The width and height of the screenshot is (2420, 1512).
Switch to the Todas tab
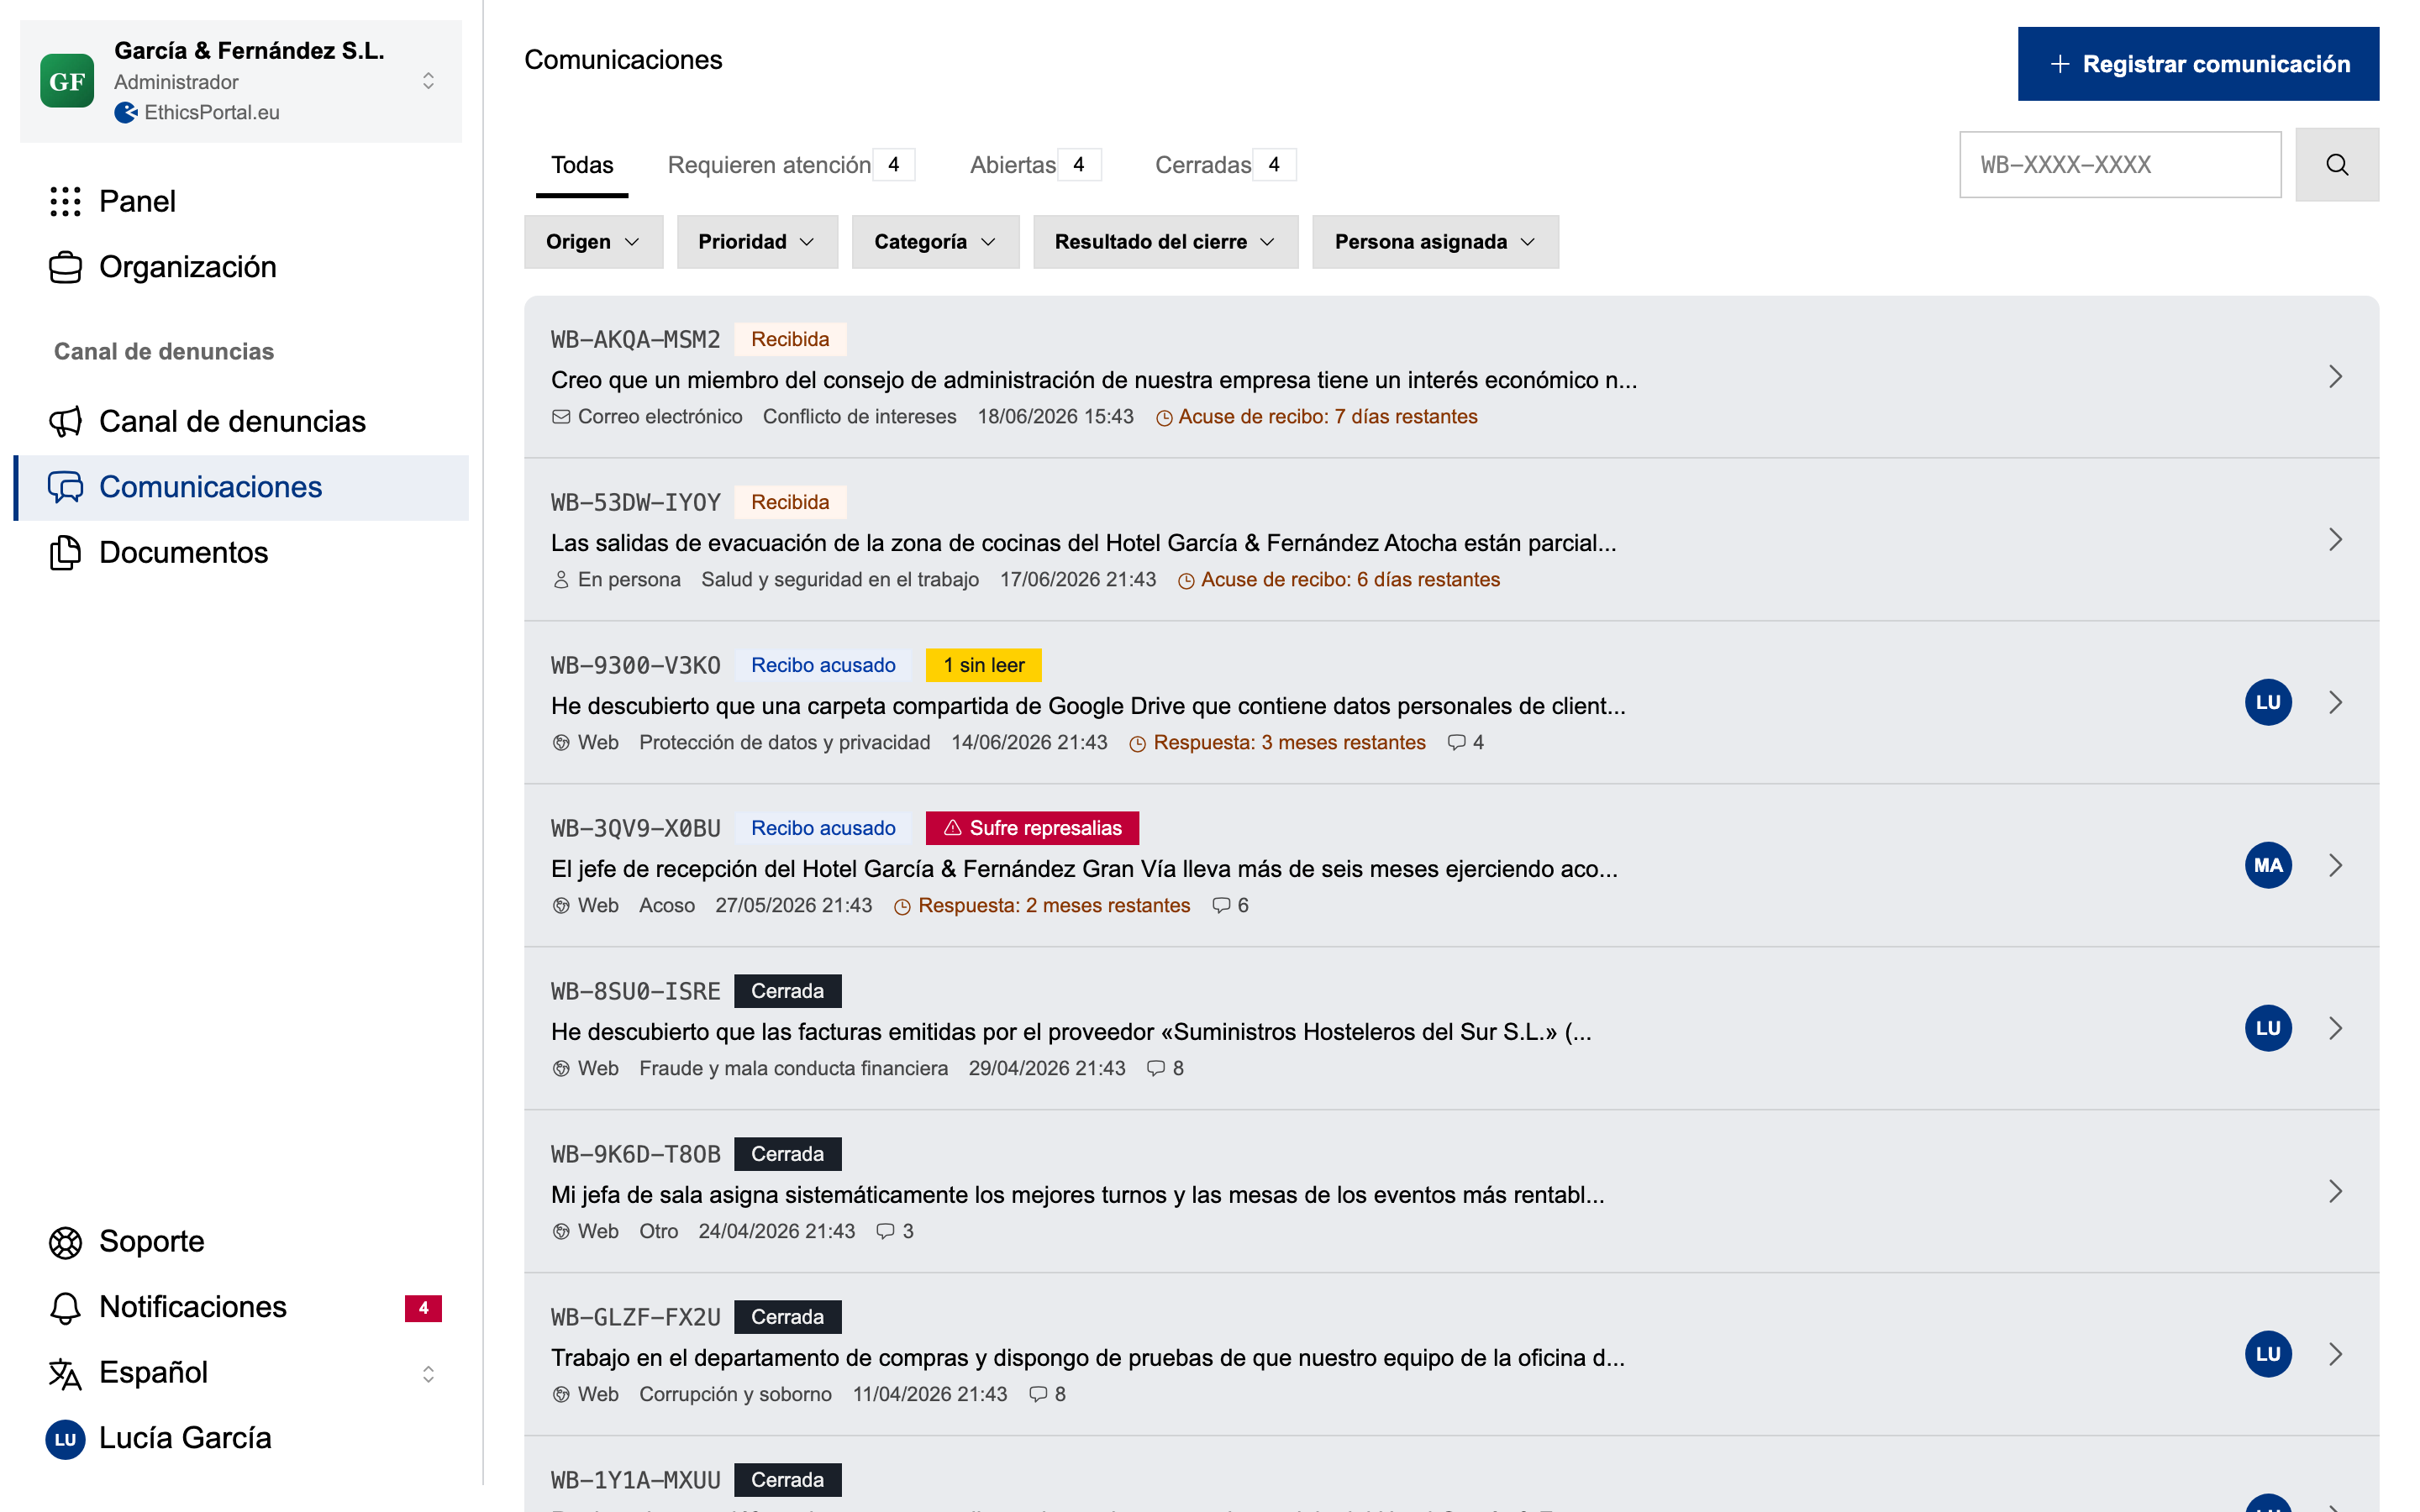pyautogui.click(x=582, y=165)
